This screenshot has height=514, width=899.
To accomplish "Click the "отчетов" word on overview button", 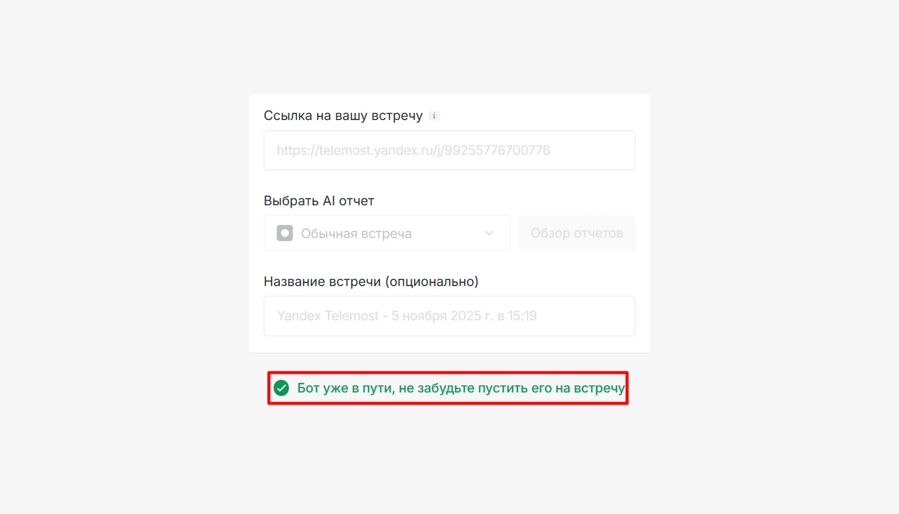I will [x=598, y=233].
